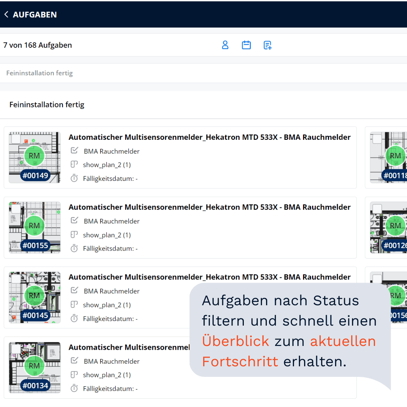Collapse the Feininstallation fertig group header

click(x=47, y=105)
